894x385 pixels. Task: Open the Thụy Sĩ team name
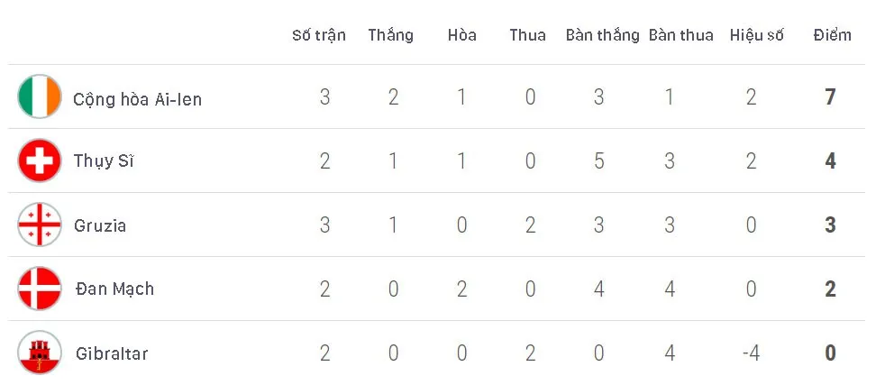click(104, 161)
